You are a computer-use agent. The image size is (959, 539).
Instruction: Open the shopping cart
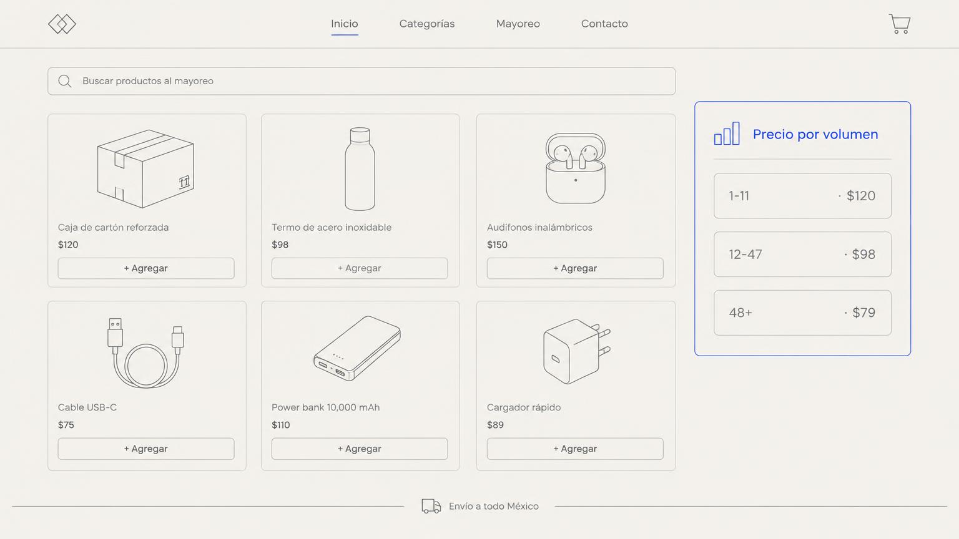coord(900,24)
